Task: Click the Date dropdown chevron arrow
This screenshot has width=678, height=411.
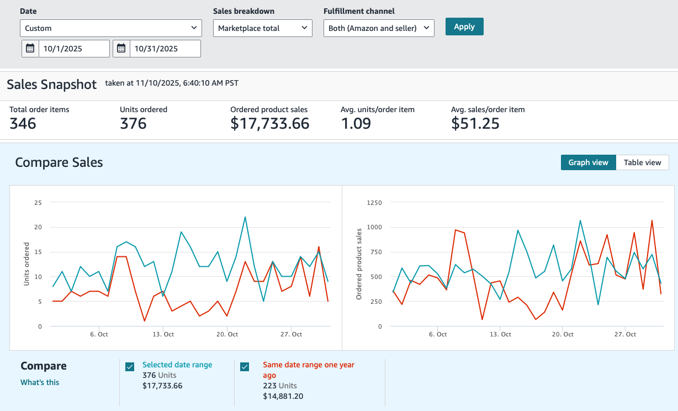Action: (x=194, y=28)
